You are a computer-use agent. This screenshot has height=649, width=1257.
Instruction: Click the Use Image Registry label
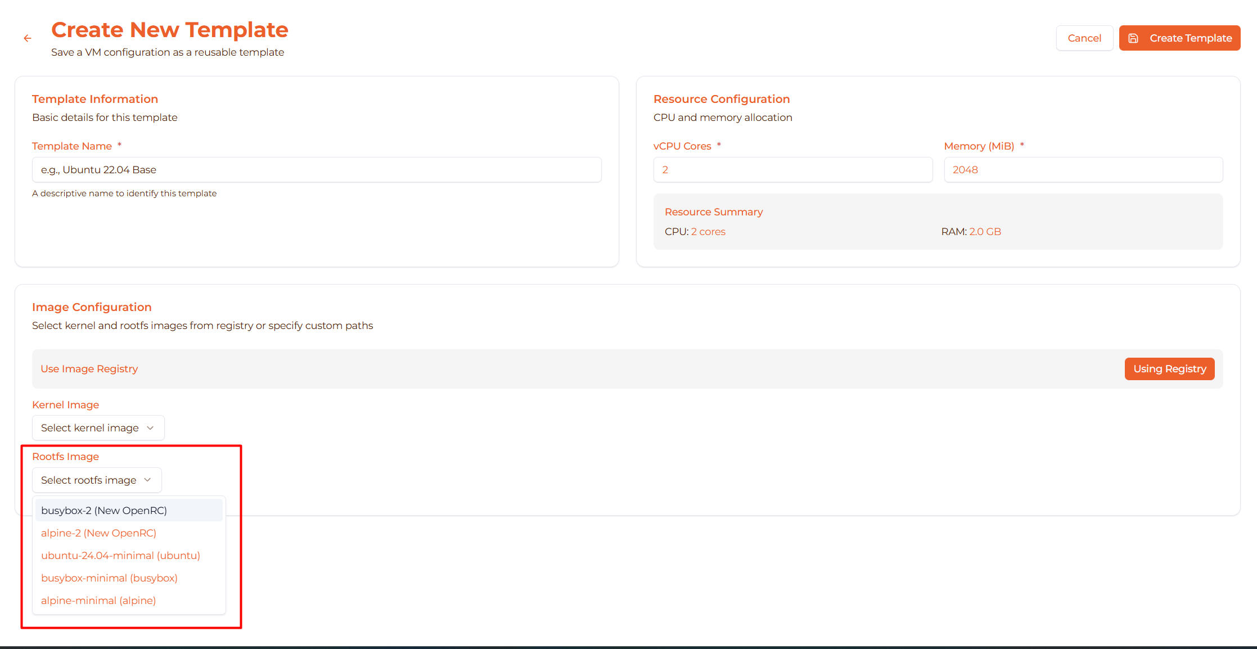pos(89,369)
